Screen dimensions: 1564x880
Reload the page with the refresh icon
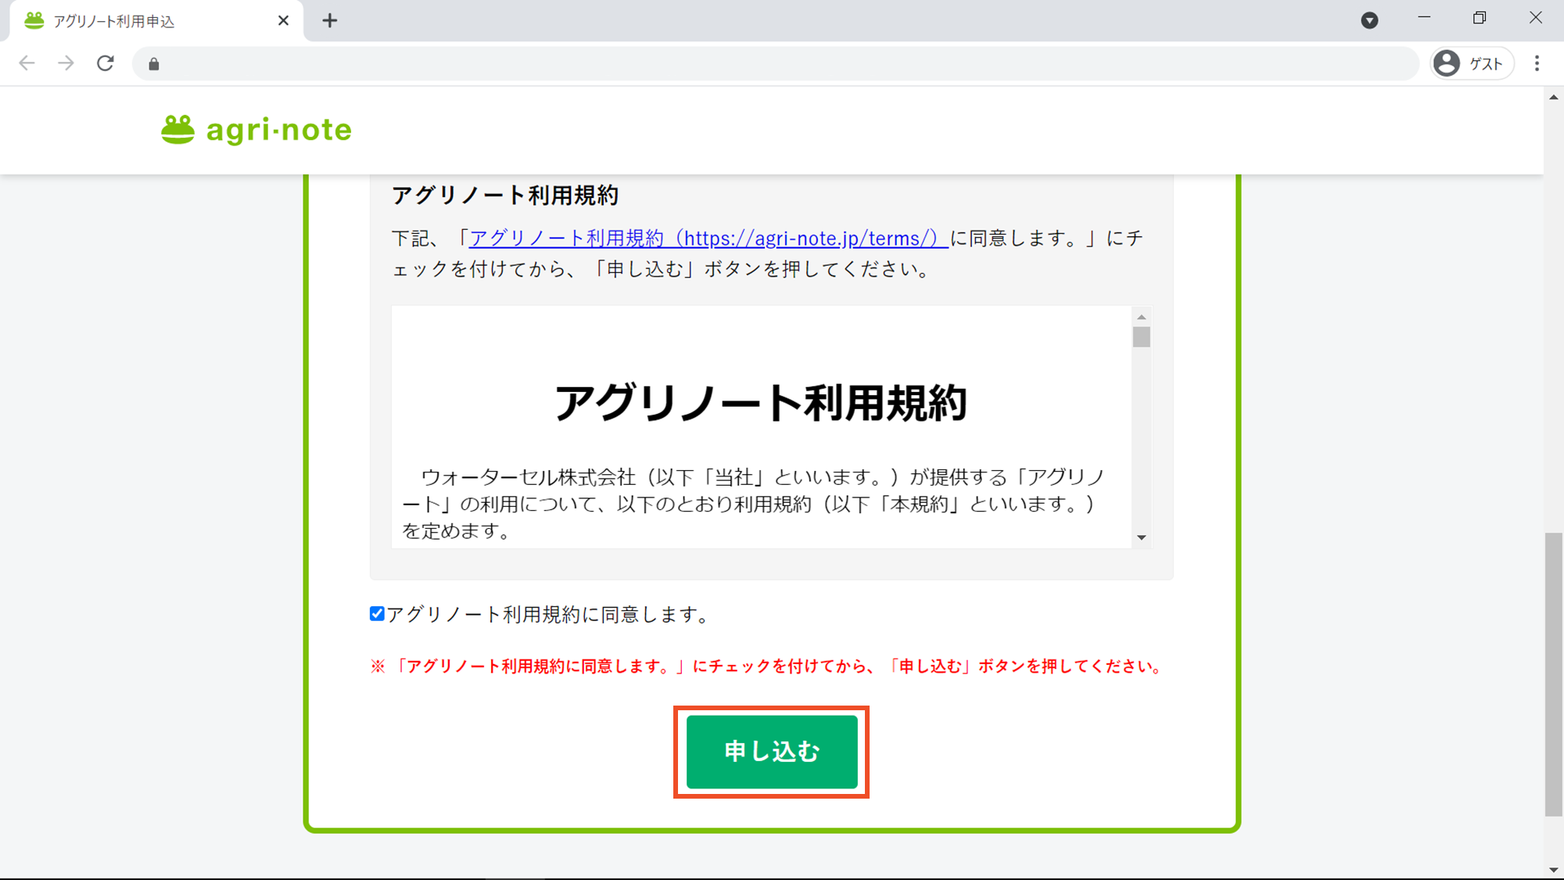(x=106, y=63)
